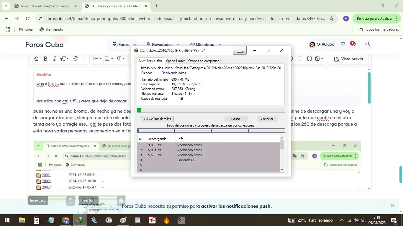Image resolution: width=403 pixels, height=226 pixels.
Task: Delete the first attachment via trash icon
Action: coord(71,201)
